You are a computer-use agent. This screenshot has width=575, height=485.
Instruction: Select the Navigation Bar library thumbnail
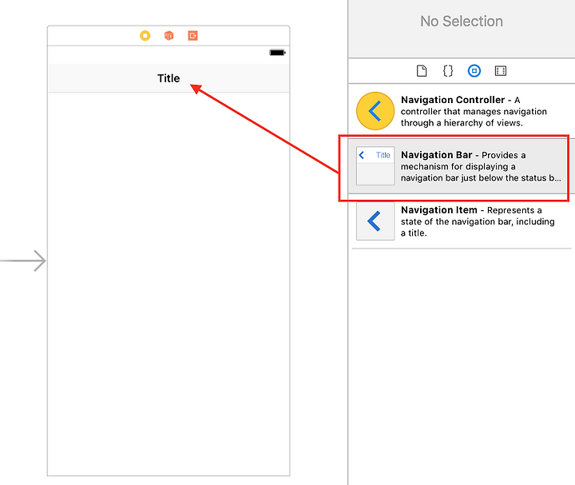[375, 166]
